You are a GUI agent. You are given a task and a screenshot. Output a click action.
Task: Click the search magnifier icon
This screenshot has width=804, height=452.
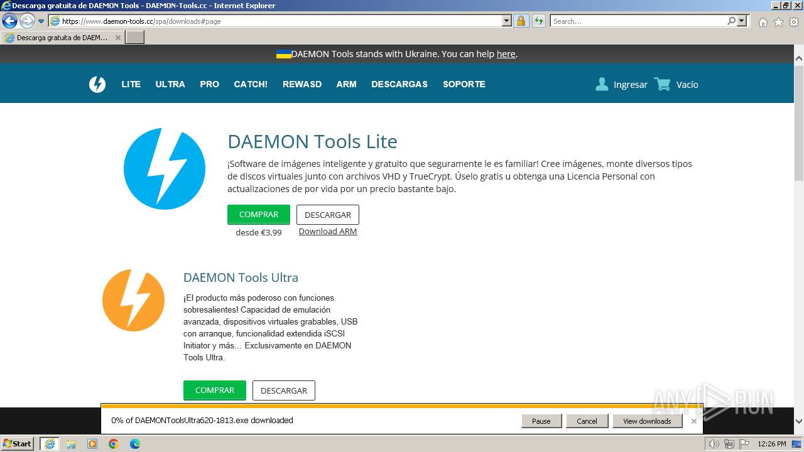coord(731,21)
